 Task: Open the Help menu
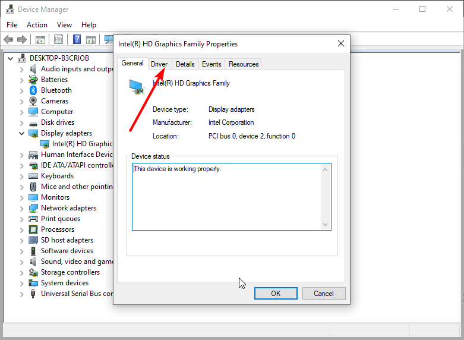click(x=89, y=25)
